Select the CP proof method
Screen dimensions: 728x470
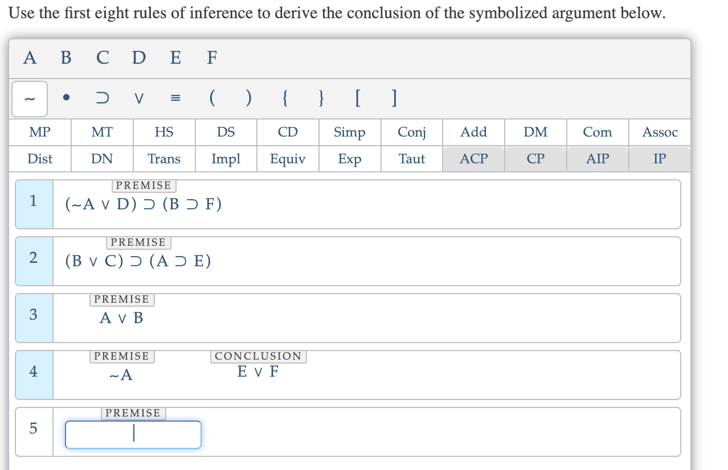535,159
